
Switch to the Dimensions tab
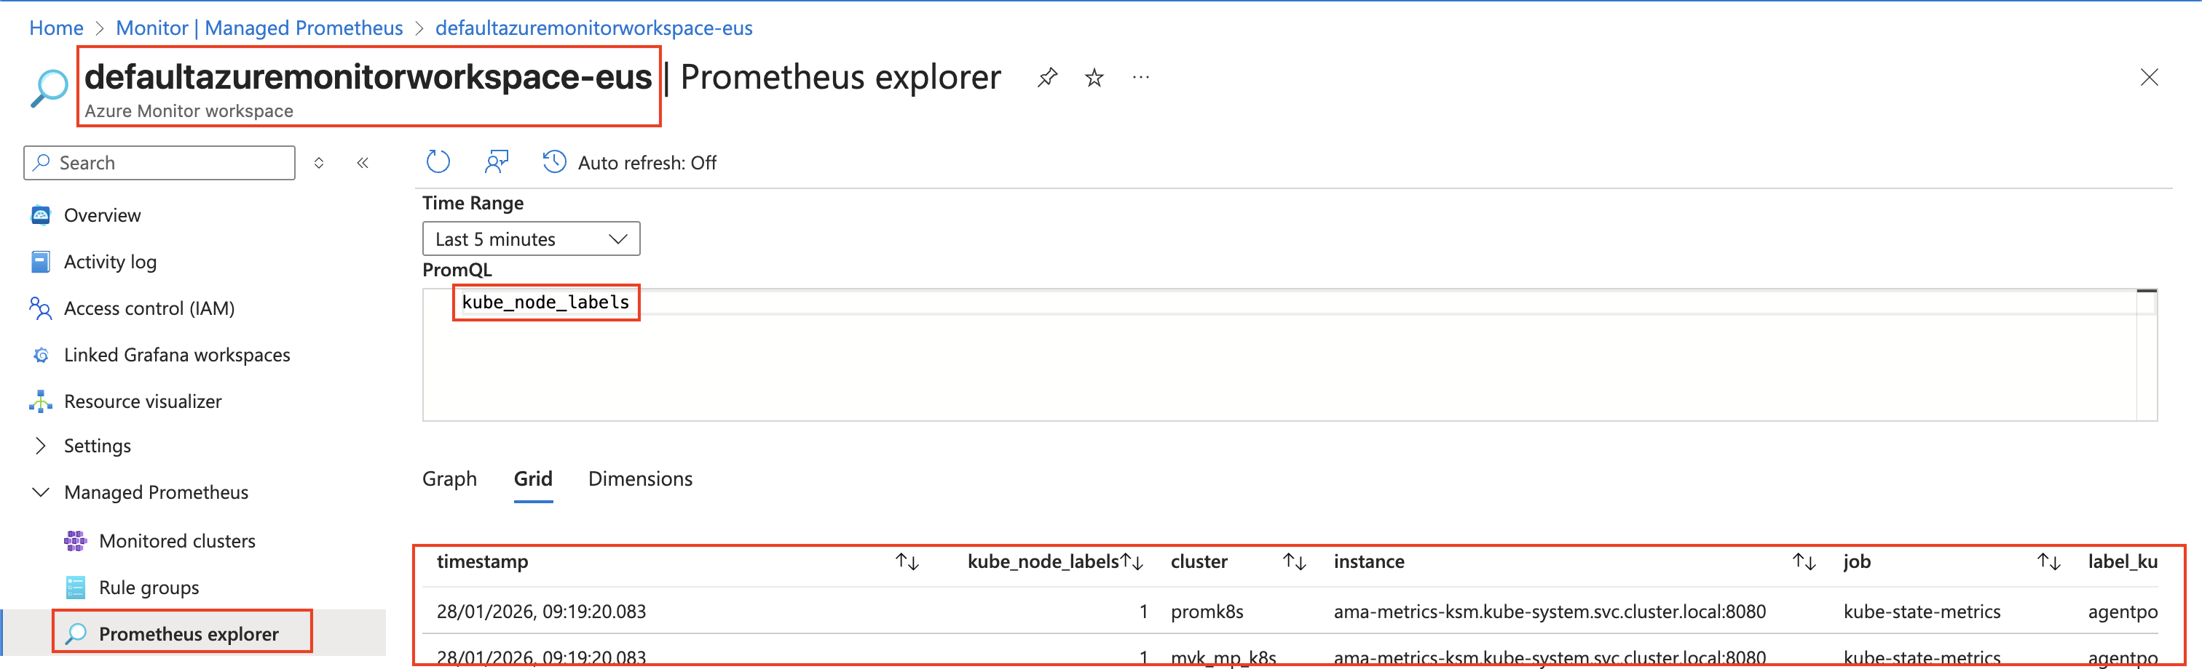click(640, 479)
